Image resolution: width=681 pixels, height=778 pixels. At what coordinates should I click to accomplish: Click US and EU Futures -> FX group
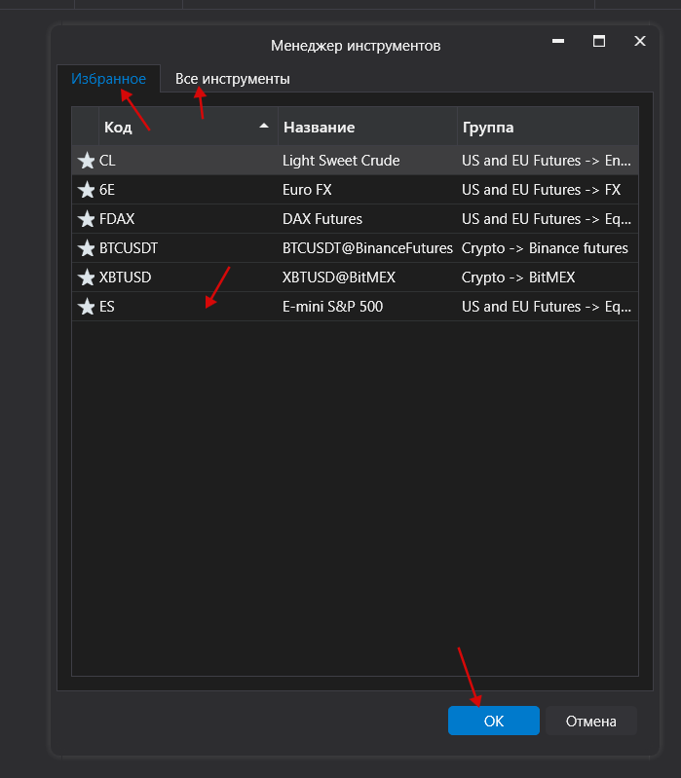click(x=541, y=190)
